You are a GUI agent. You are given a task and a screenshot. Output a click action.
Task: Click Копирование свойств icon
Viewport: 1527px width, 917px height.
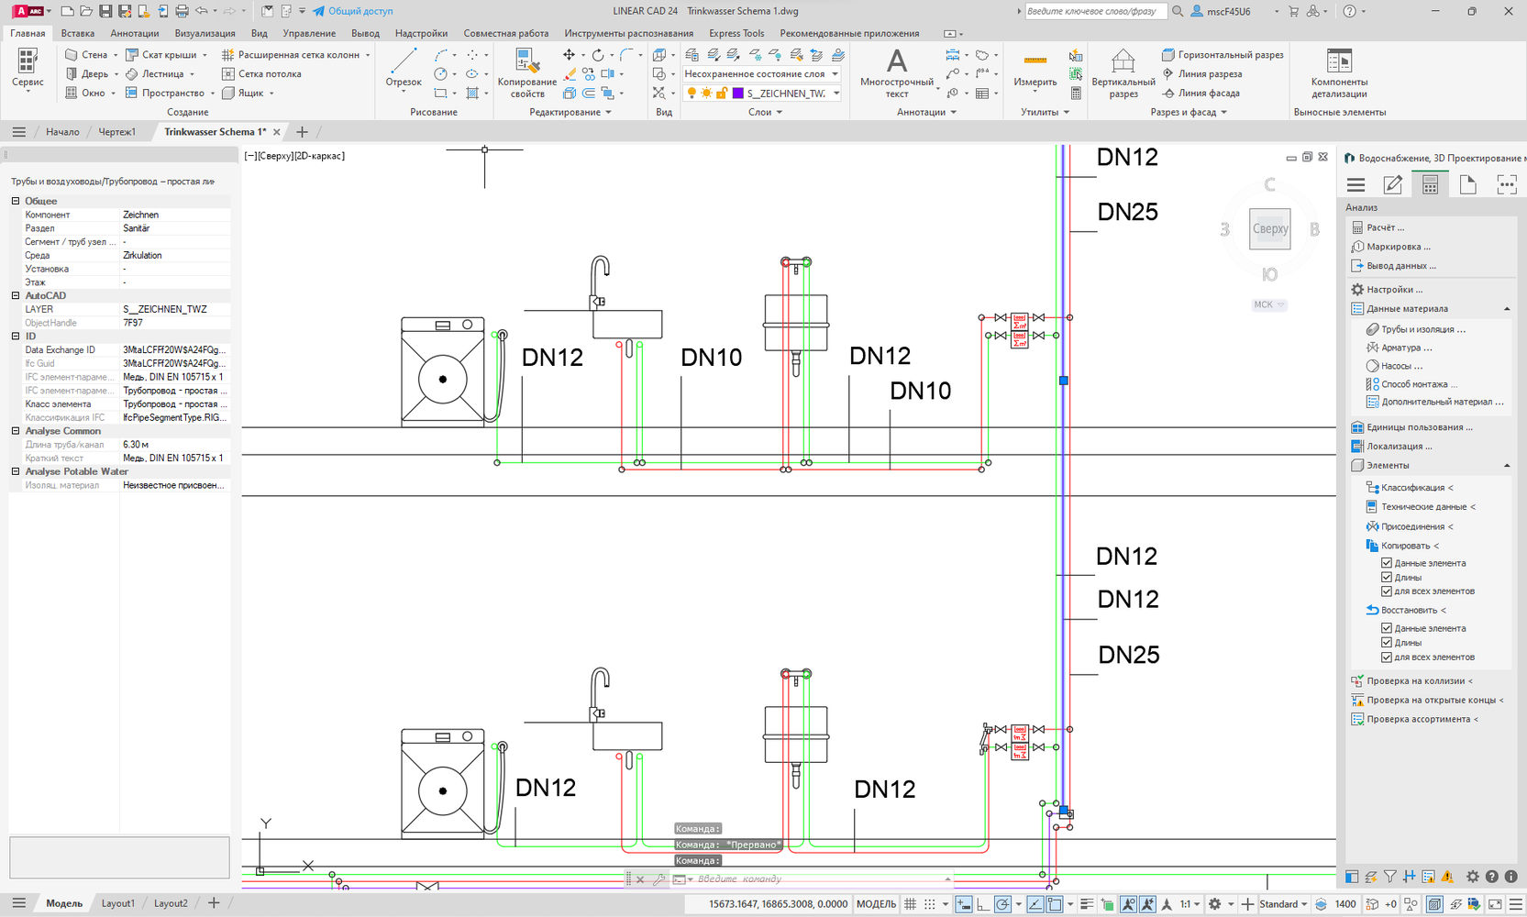click(526, 72)
